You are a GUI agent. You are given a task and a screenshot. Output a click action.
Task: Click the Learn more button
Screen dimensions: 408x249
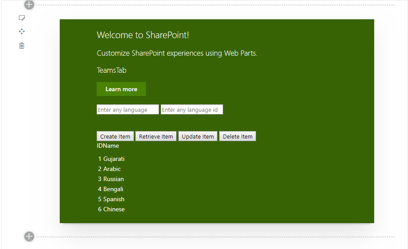(x=121, y=89)
